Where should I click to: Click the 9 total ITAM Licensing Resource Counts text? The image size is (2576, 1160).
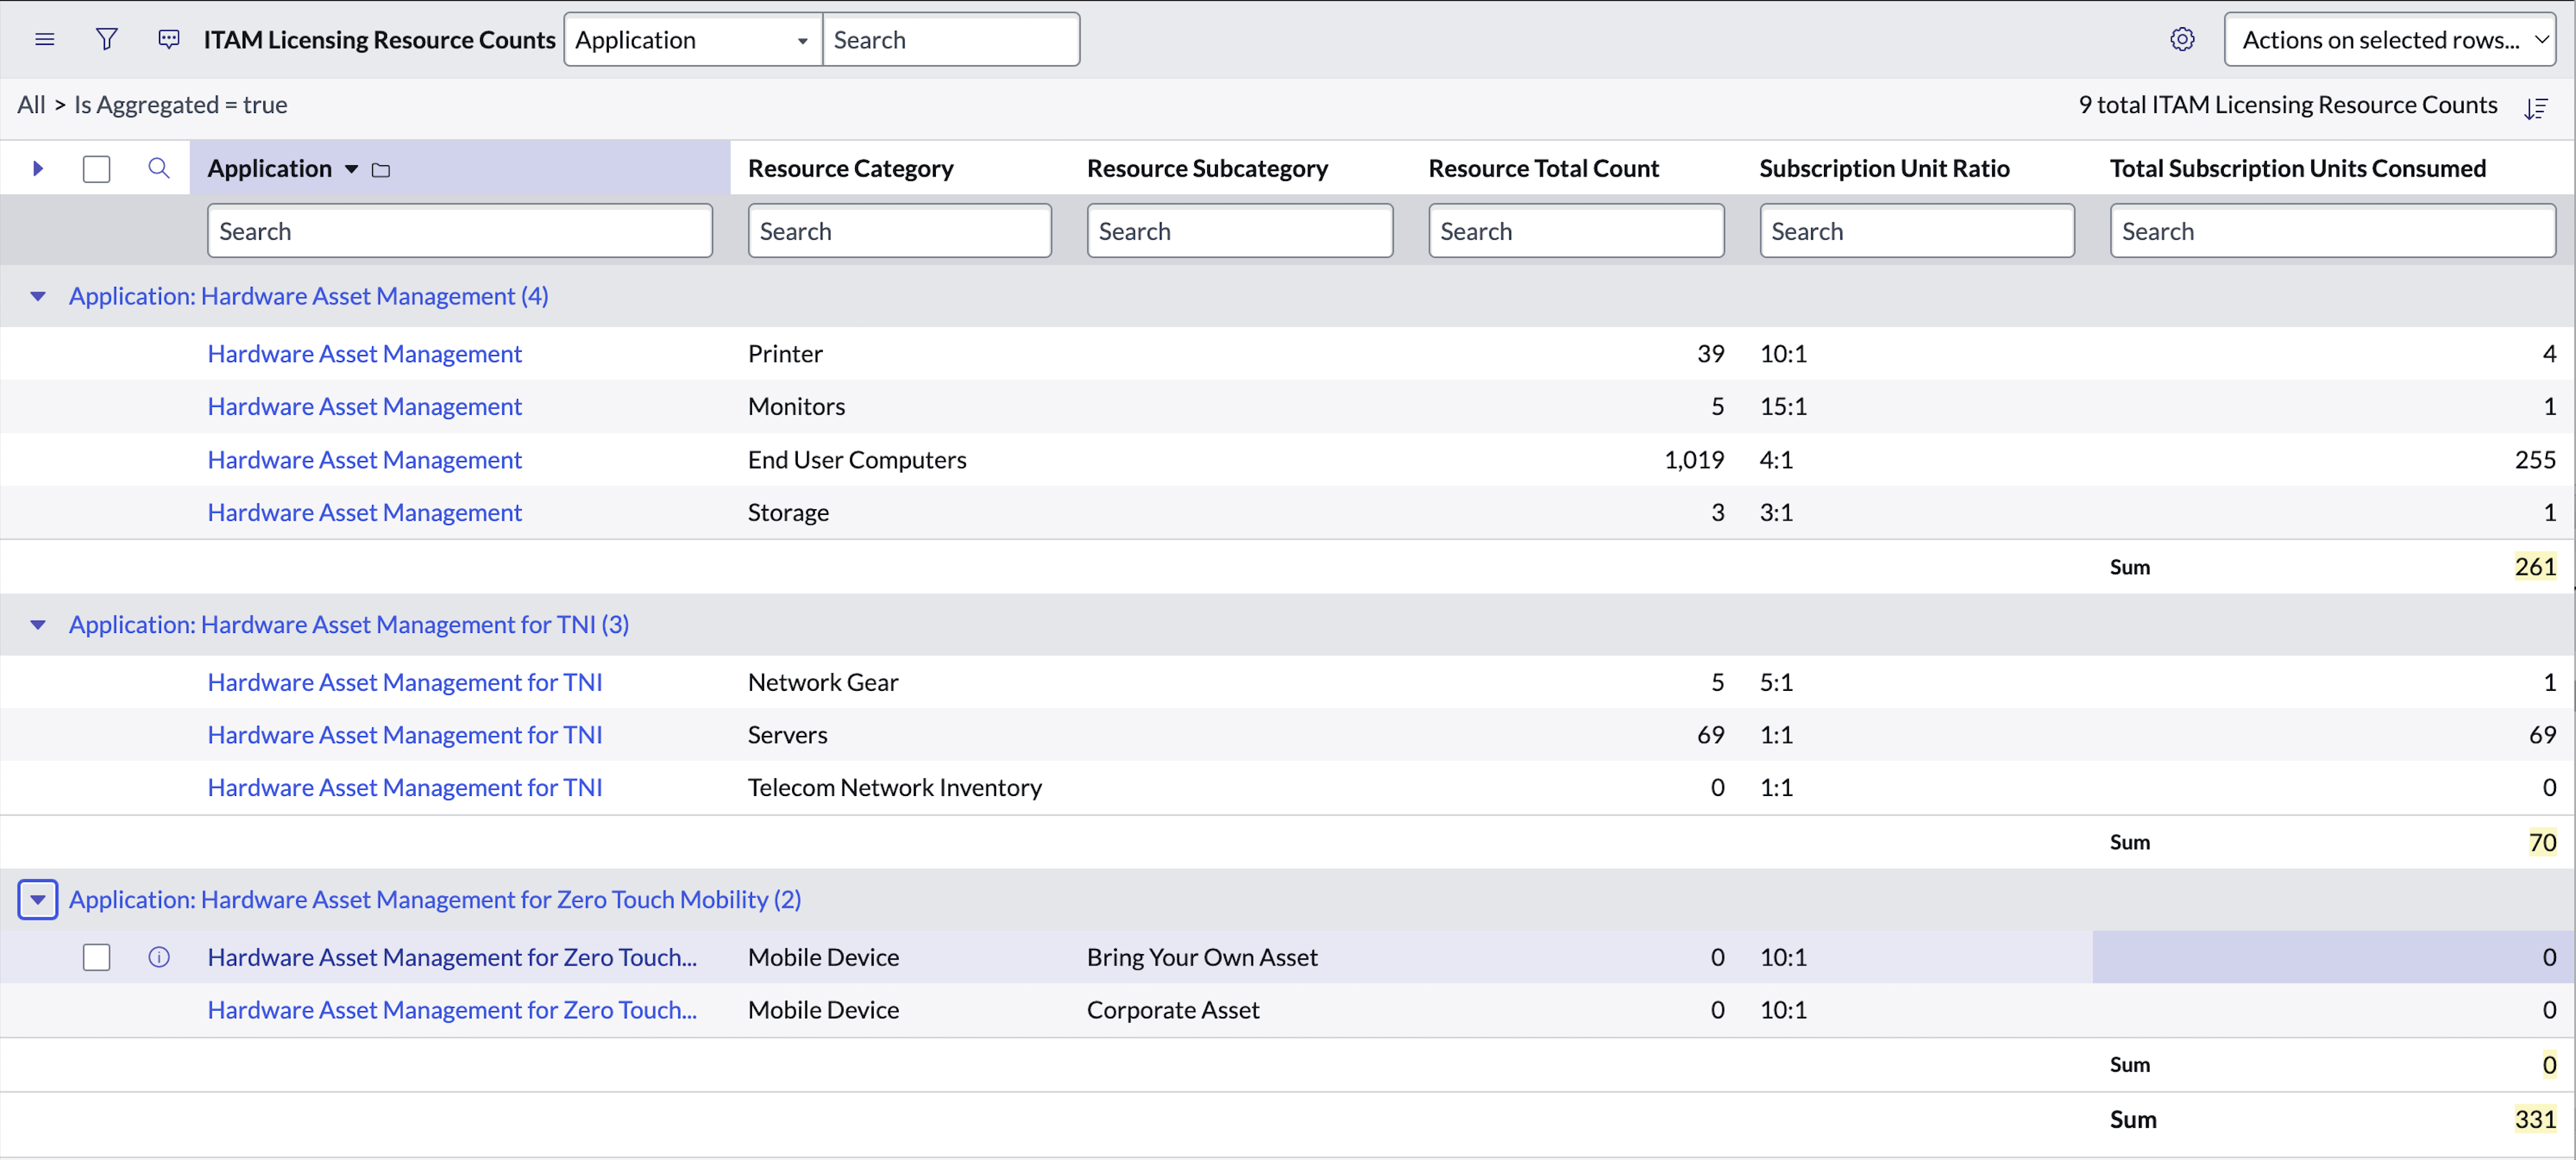coord(2288,105)
